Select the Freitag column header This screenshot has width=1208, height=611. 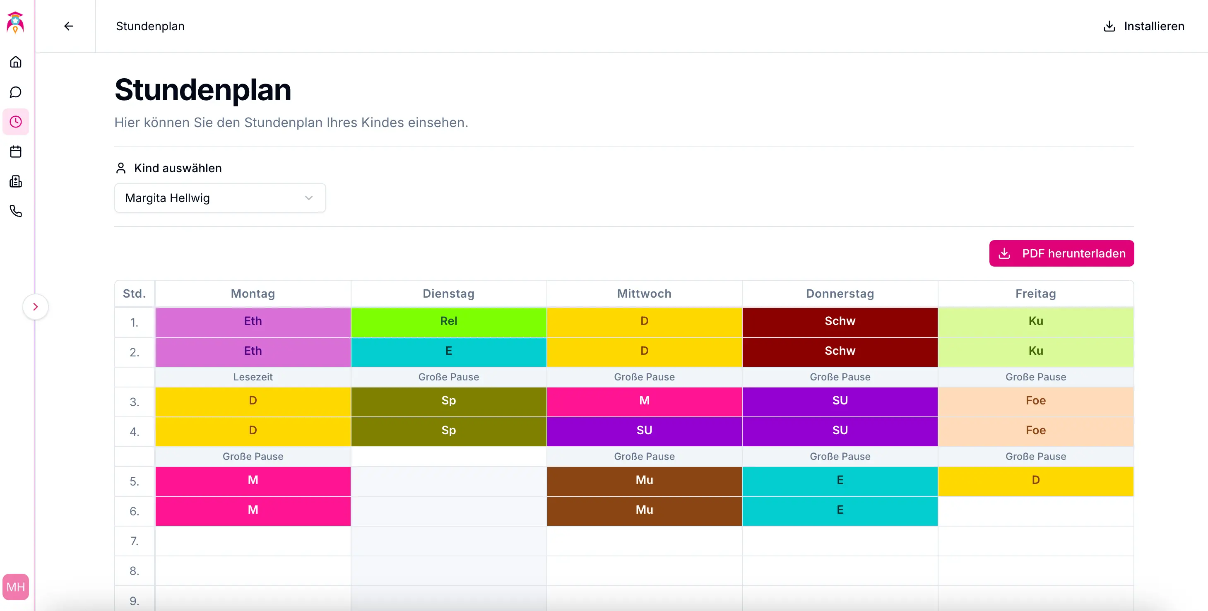1035,293
